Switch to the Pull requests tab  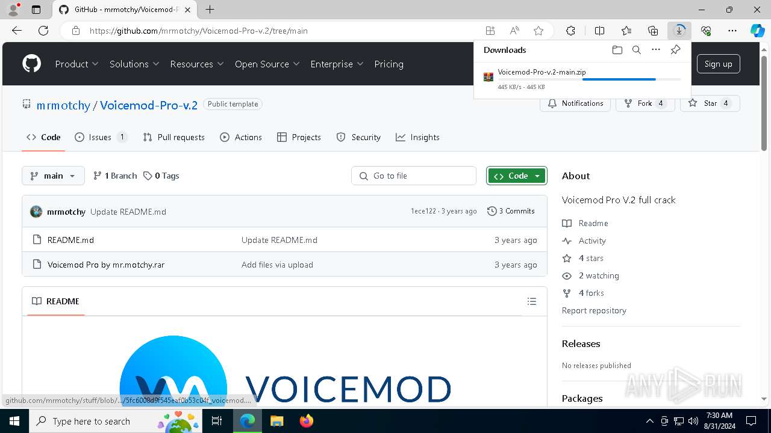(x=174, y=137)
